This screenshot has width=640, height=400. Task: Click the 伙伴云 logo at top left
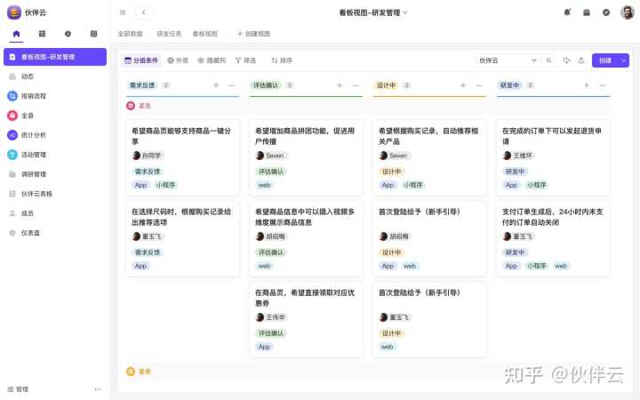(14, 12)
